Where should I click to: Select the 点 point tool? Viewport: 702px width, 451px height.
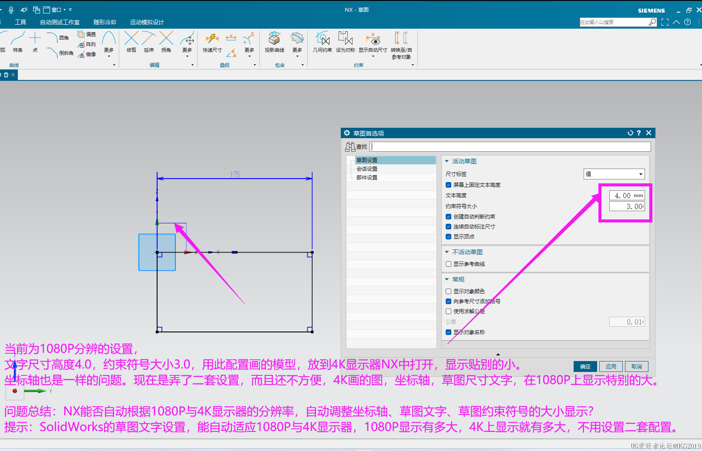[35, 42]
